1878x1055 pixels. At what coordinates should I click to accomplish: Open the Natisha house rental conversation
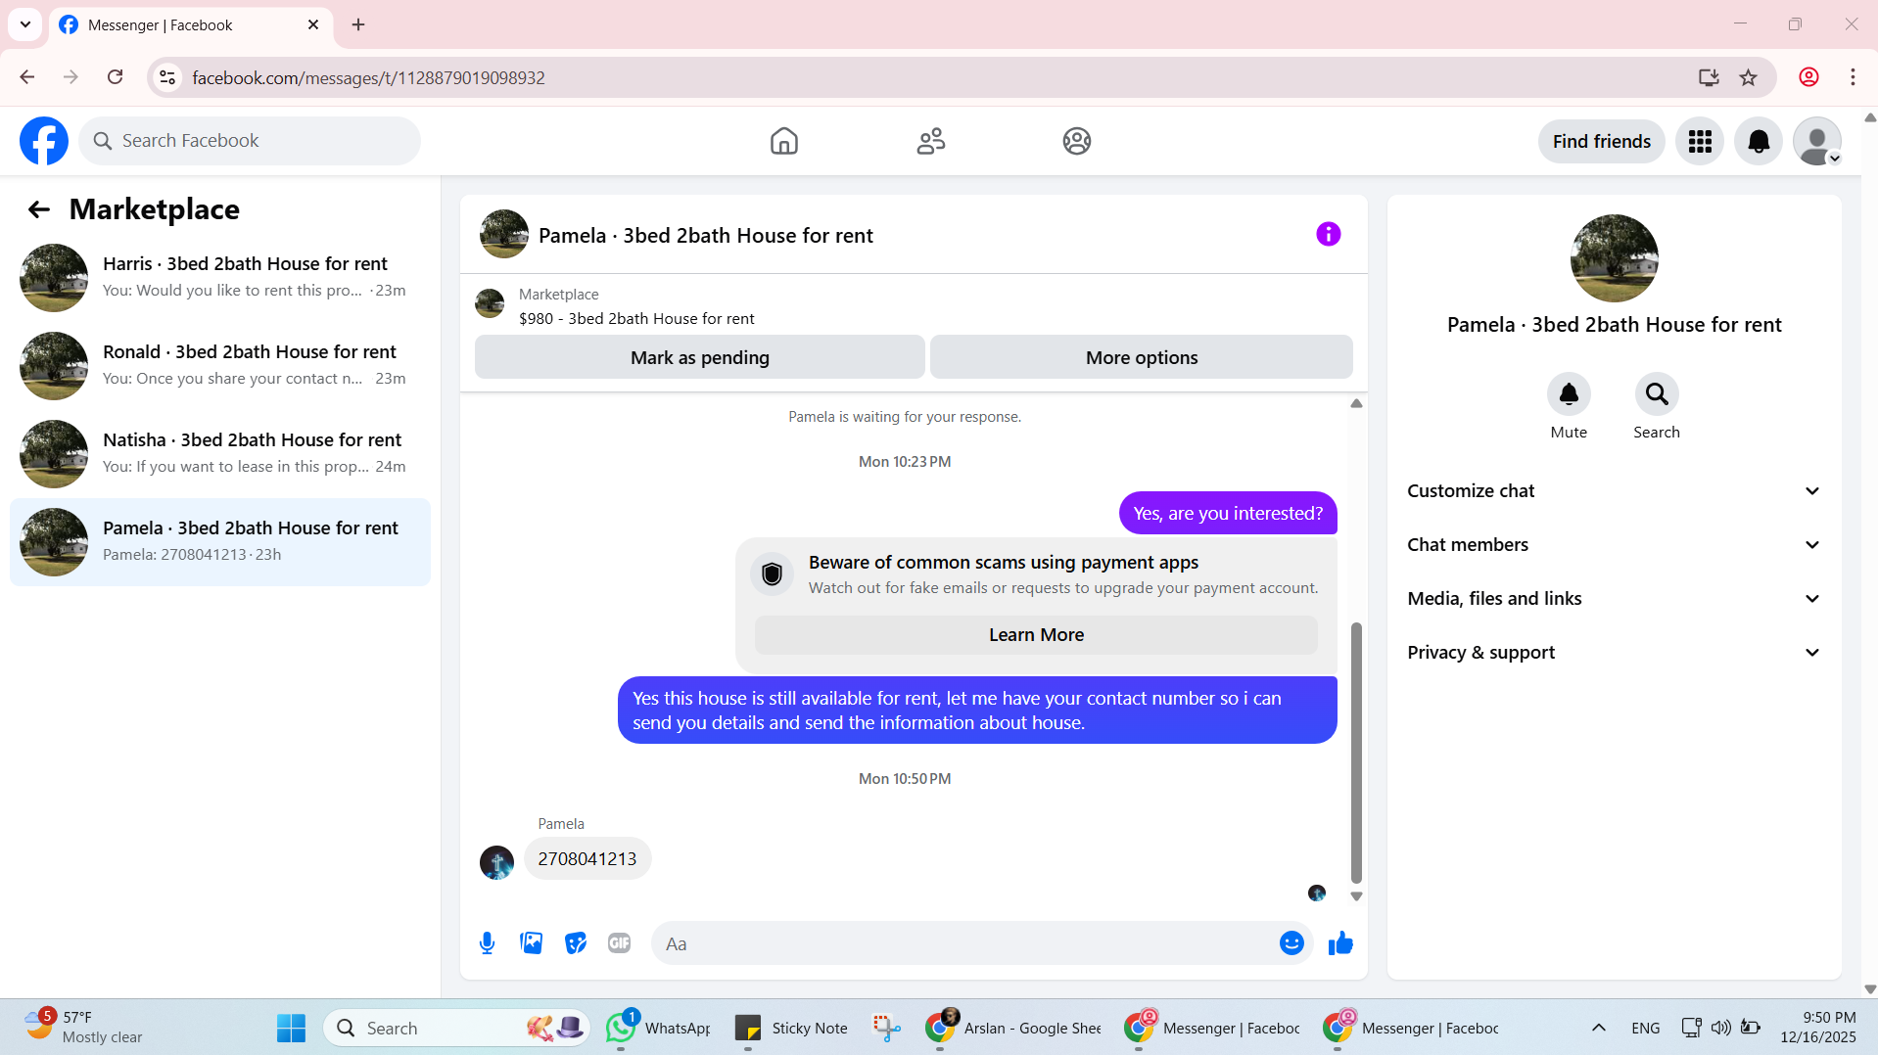pyautogui.click(x=220, y=454)
